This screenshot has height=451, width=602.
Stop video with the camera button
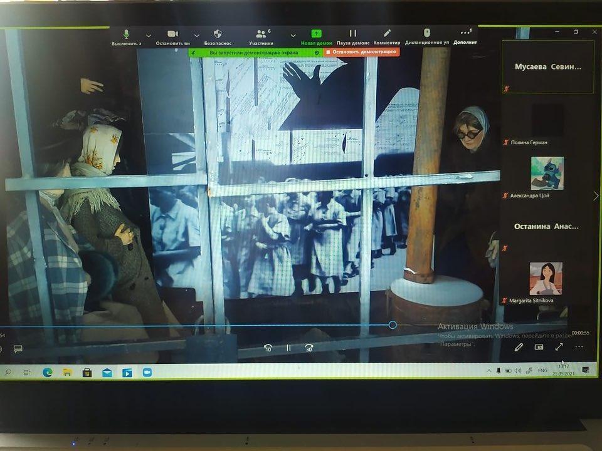click(x=172, y=34)
